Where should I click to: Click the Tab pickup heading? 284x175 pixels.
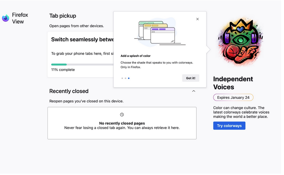point(63,16)
